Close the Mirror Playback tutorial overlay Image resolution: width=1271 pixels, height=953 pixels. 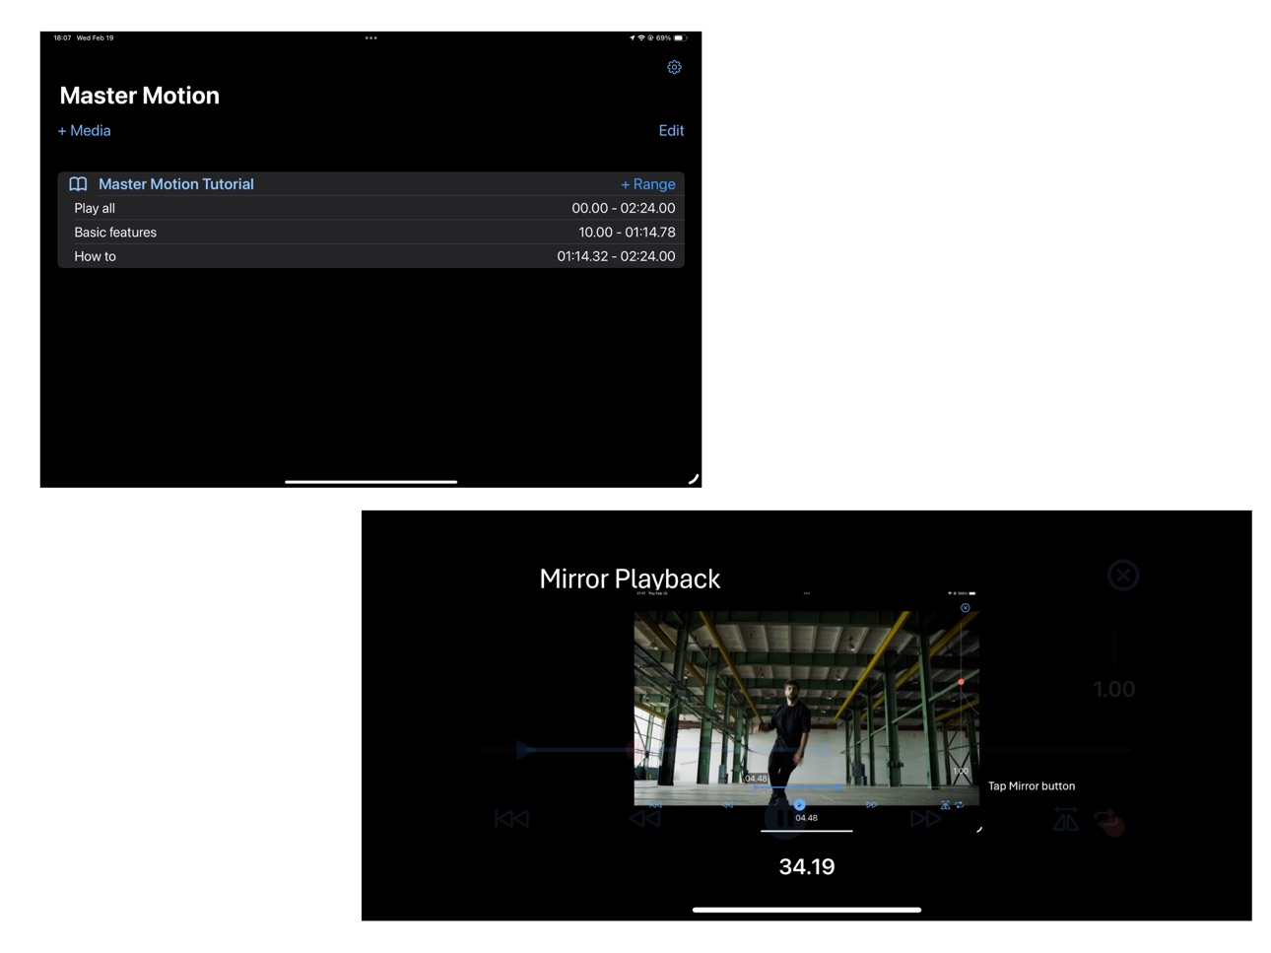click(x=1122, y=576)
